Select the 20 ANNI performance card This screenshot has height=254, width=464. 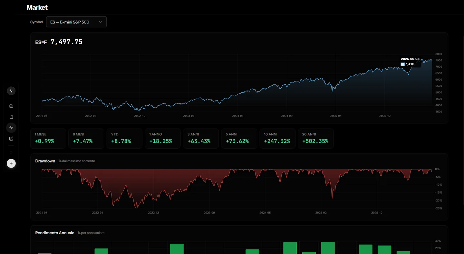[x=316, y=138]
